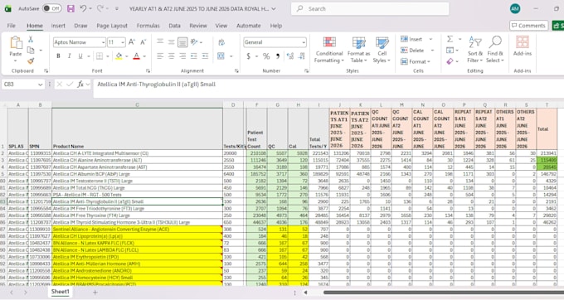Click Insert cells button
The image size is (564, 300).
click(x=411, y=39)
